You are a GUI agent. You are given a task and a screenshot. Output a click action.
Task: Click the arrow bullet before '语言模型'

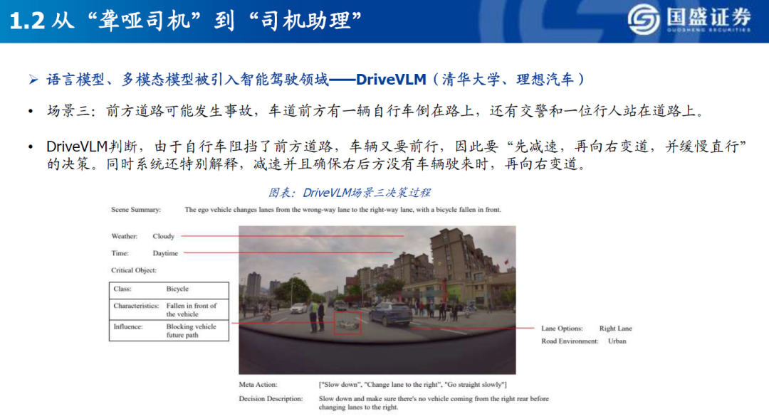(x=33, y=80)
